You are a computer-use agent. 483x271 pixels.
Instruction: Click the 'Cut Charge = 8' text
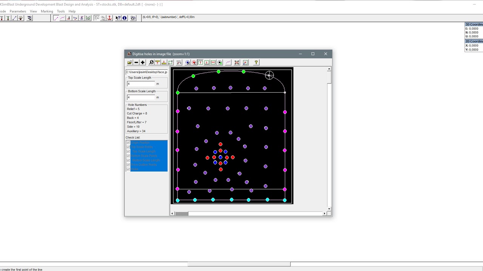coord(137,113)
